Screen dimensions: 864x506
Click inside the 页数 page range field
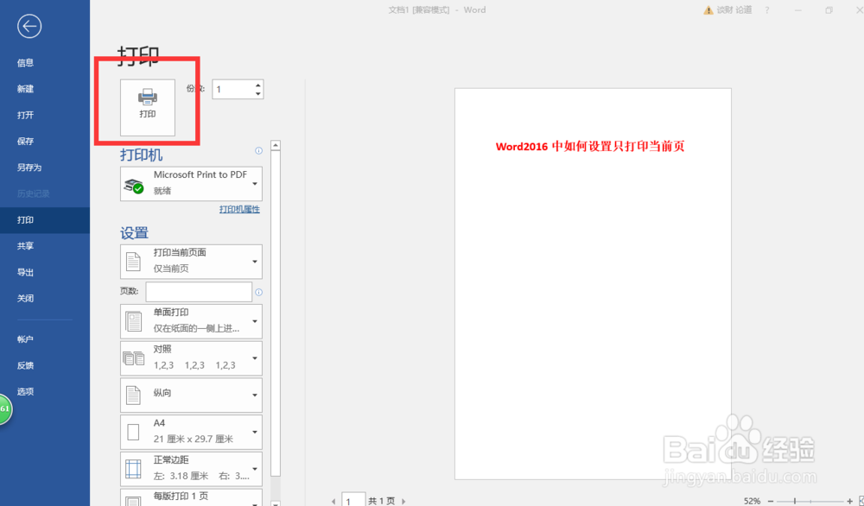click(197, 291)
